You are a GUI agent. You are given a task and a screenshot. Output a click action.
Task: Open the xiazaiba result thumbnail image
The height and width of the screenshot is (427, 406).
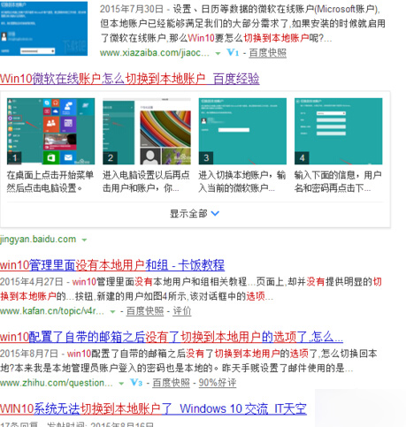pyautogui.click(x=43, y=28)
